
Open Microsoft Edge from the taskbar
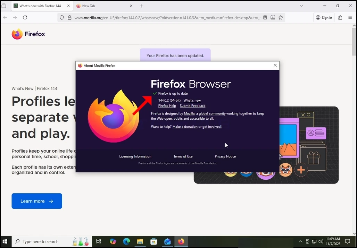(x=126, y=241)
